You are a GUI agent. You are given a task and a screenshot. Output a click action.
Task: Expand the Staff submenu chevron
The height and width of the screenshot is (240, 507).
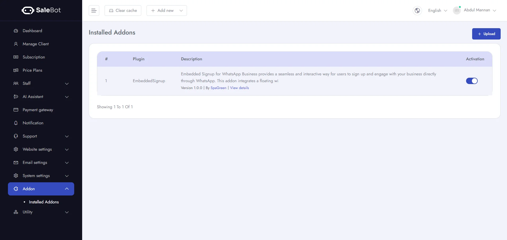[x=67, y=84]
